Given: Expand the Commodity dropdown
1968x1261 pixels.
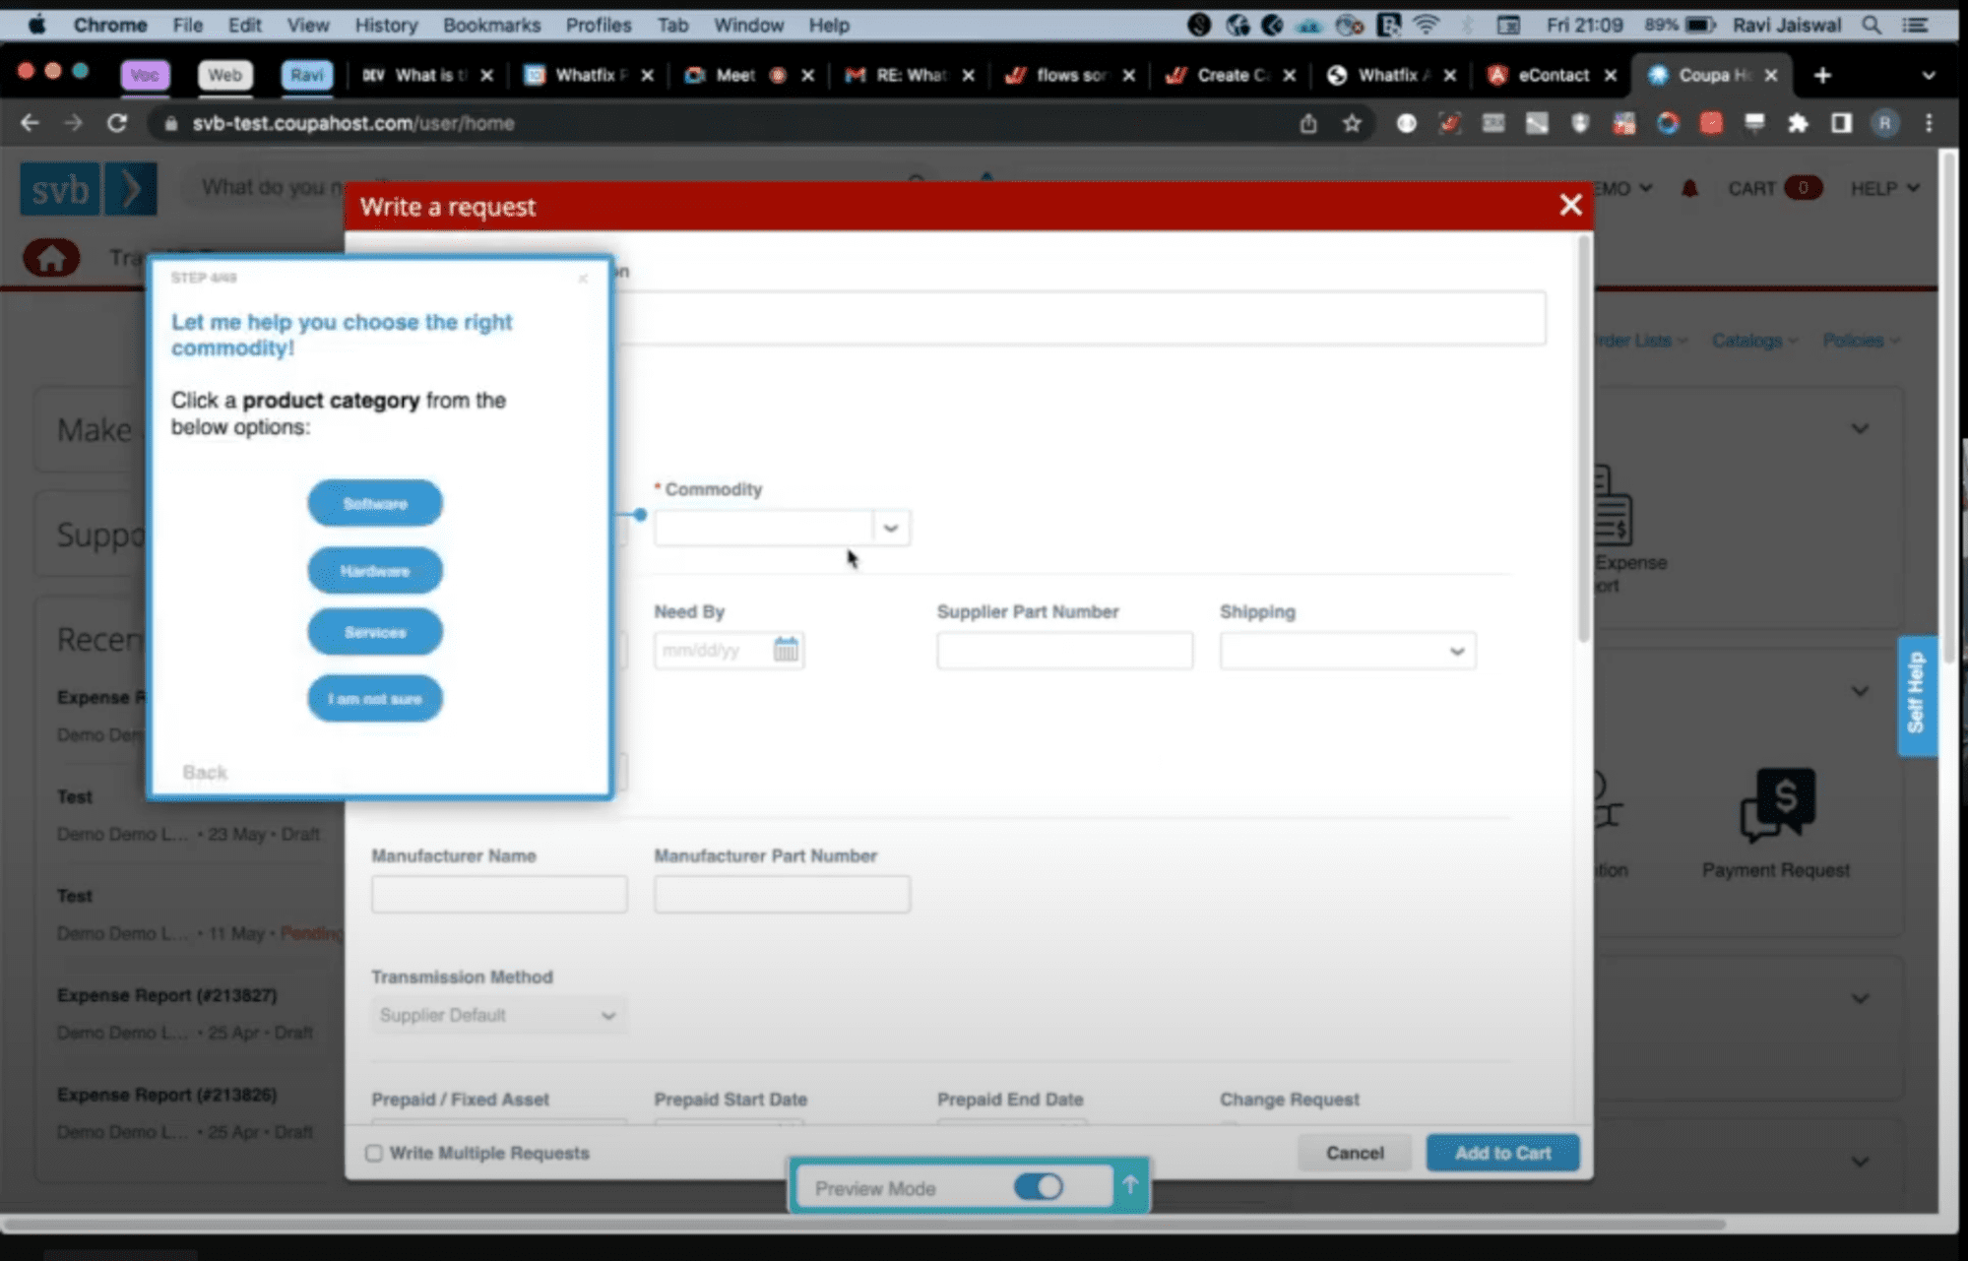Looking at the screenshot, I should (890, 528).
